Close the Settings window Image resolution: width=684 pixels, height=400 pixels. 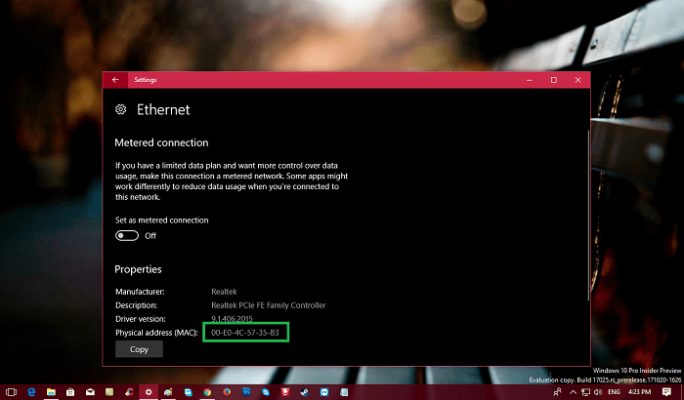[578, 80]
